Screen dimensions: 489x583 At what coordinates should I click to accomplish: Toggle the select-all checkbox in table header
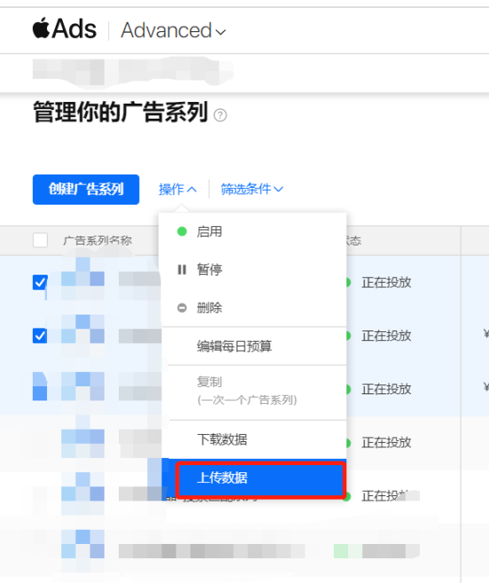click(x=40, y=240)
